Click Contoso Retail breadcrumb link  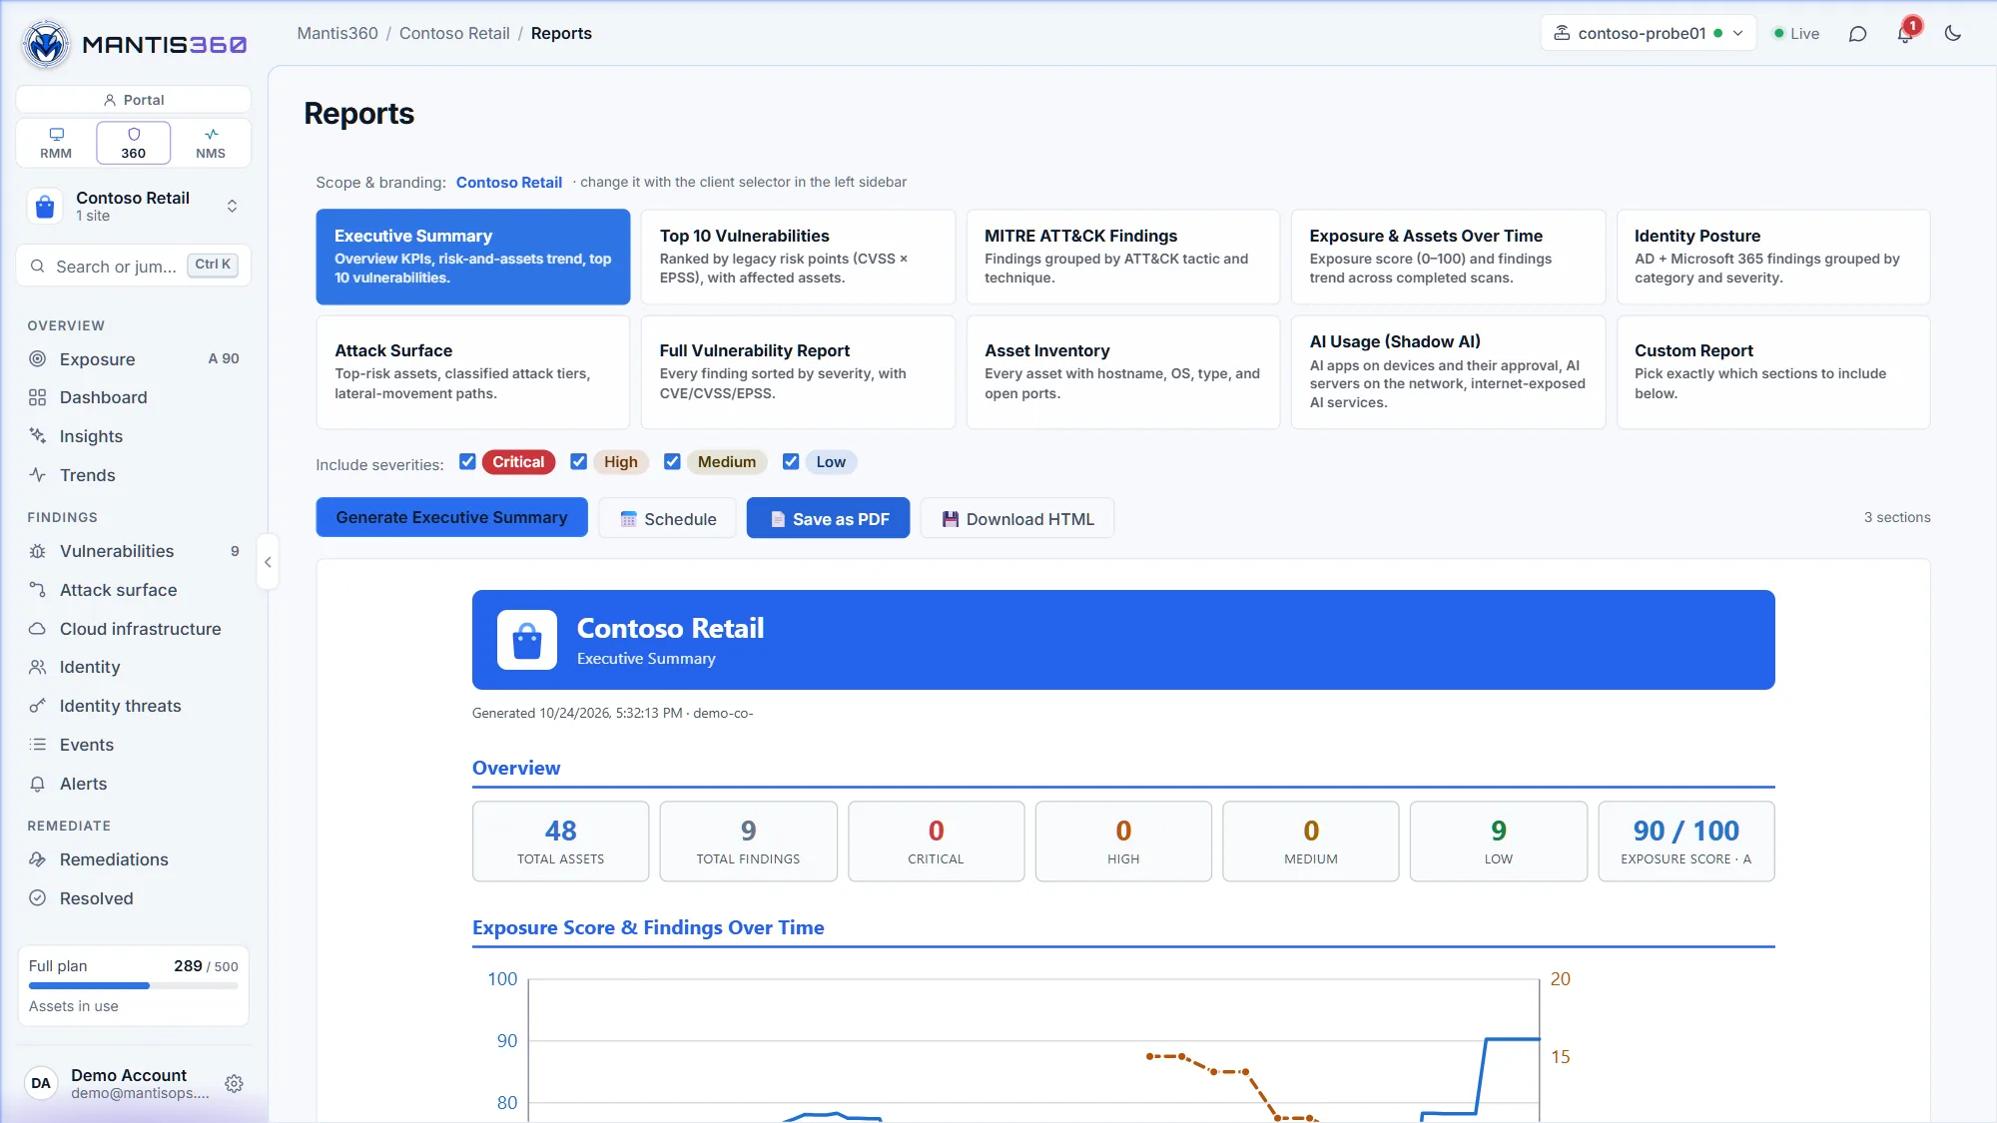pos(454,33)
